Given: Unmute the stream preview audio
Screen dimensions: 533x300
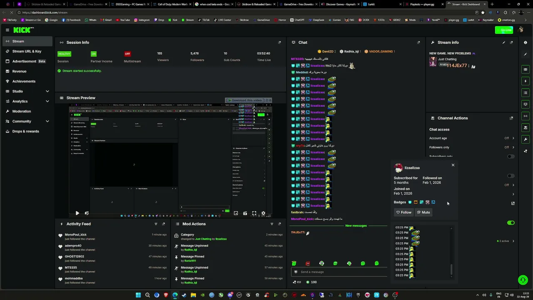Looking at the screenshot, I should pyautogui.click(x=87, y=213).
